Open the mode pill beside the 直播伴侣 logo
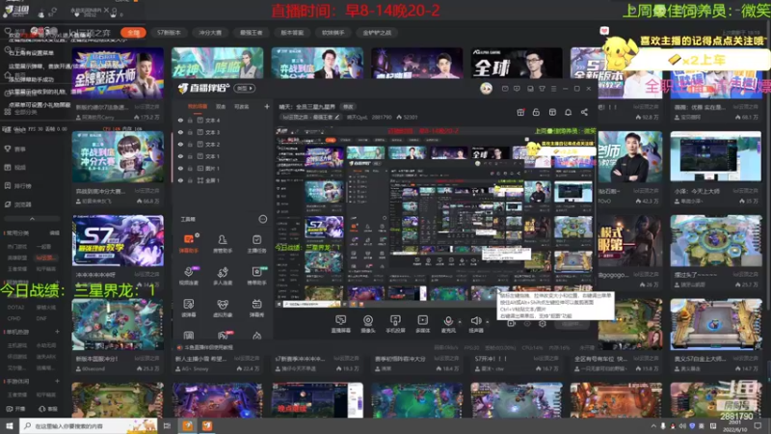Image resolution: width=771 pixels, height=434 pixels. click(245, 88)
